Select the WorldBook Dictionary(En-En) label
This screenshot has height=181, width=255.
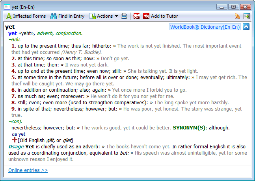205,27
